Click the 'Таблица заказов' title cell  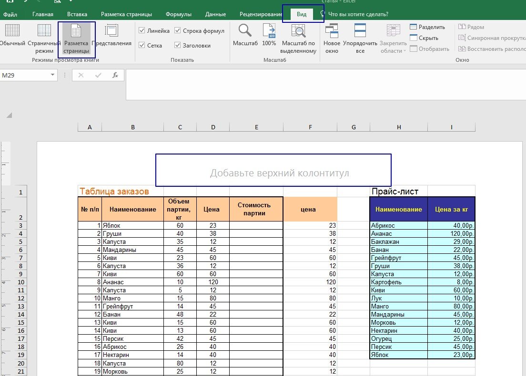[x=114, y=191]
